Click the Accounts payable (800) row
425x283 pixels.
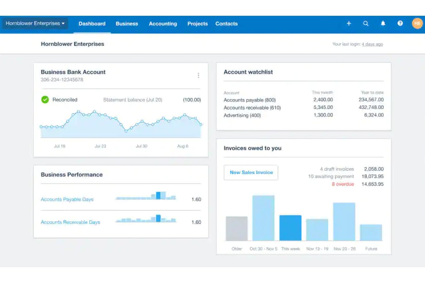tap(304, 100)
